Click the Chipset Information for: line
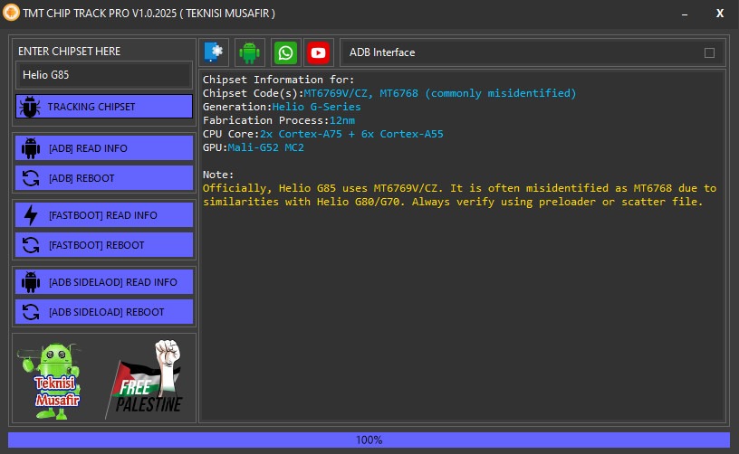Viewport: 739px width, 454px height. pos(279,80)
